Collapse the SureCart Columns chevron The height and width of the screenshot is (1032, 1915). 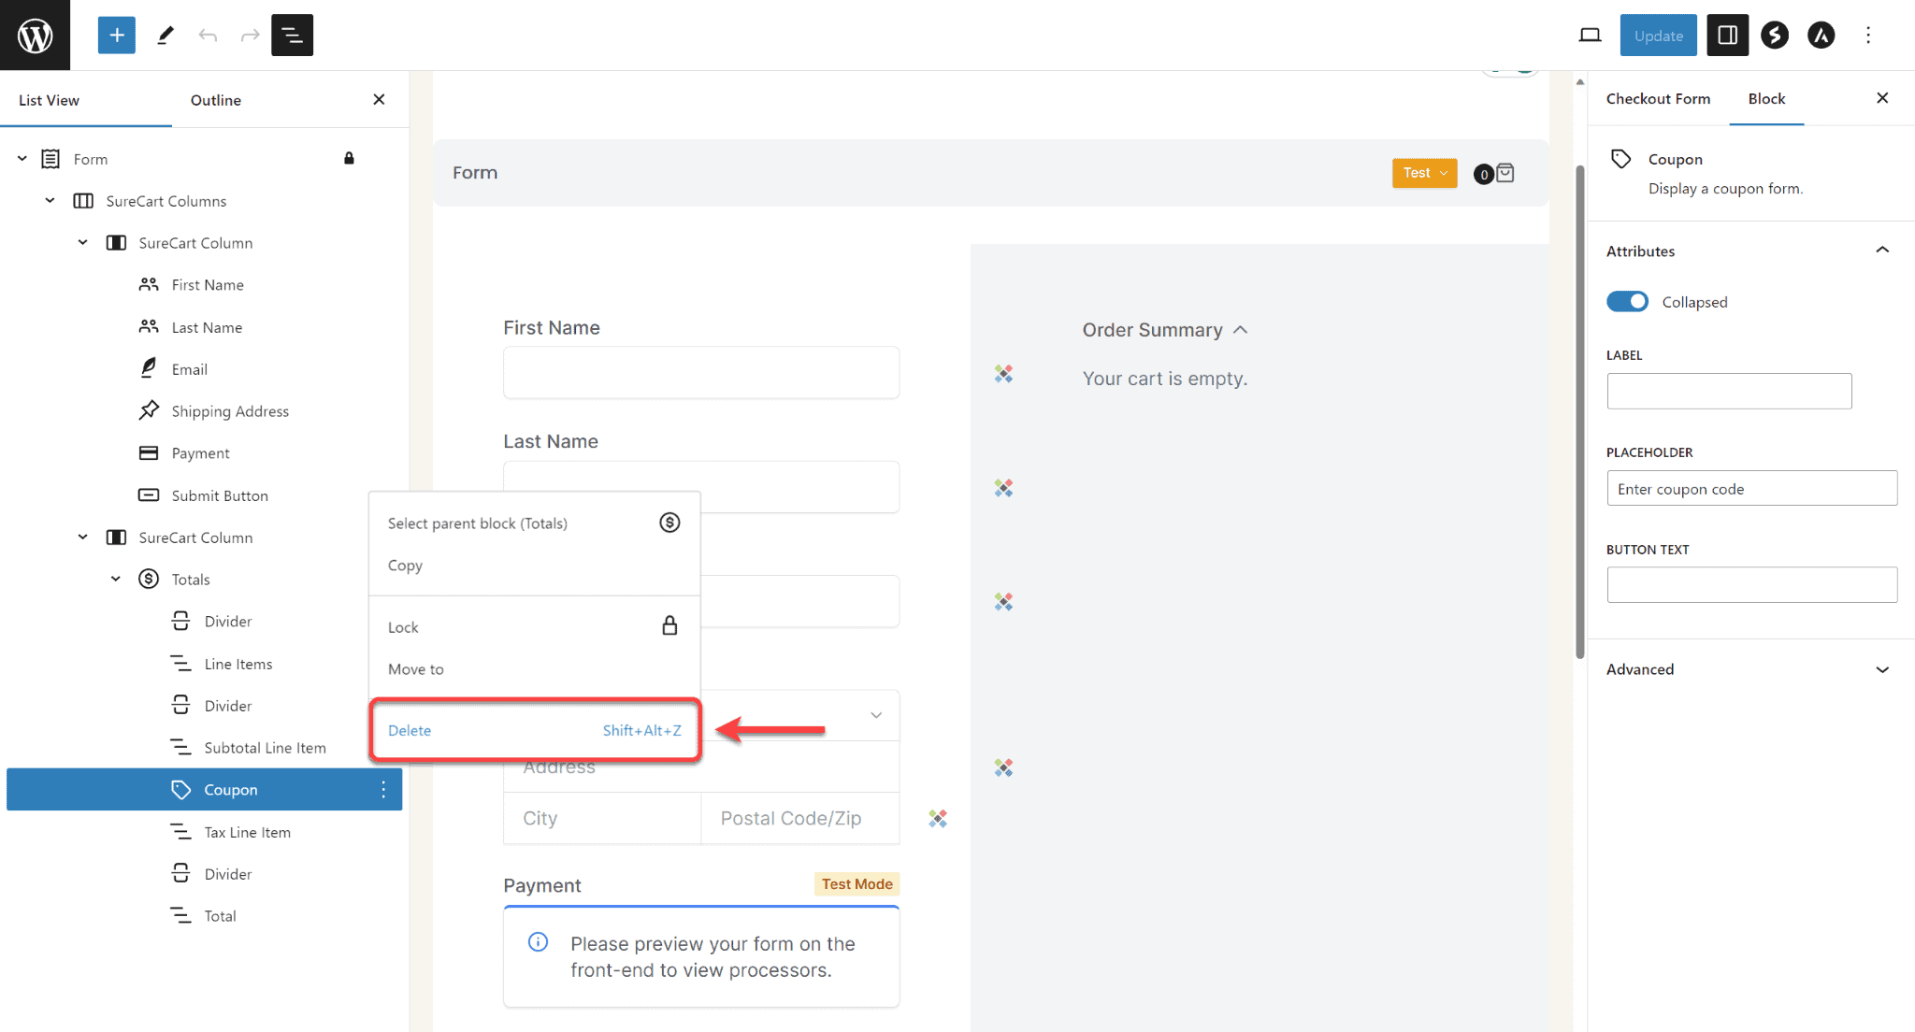(50, 200)
